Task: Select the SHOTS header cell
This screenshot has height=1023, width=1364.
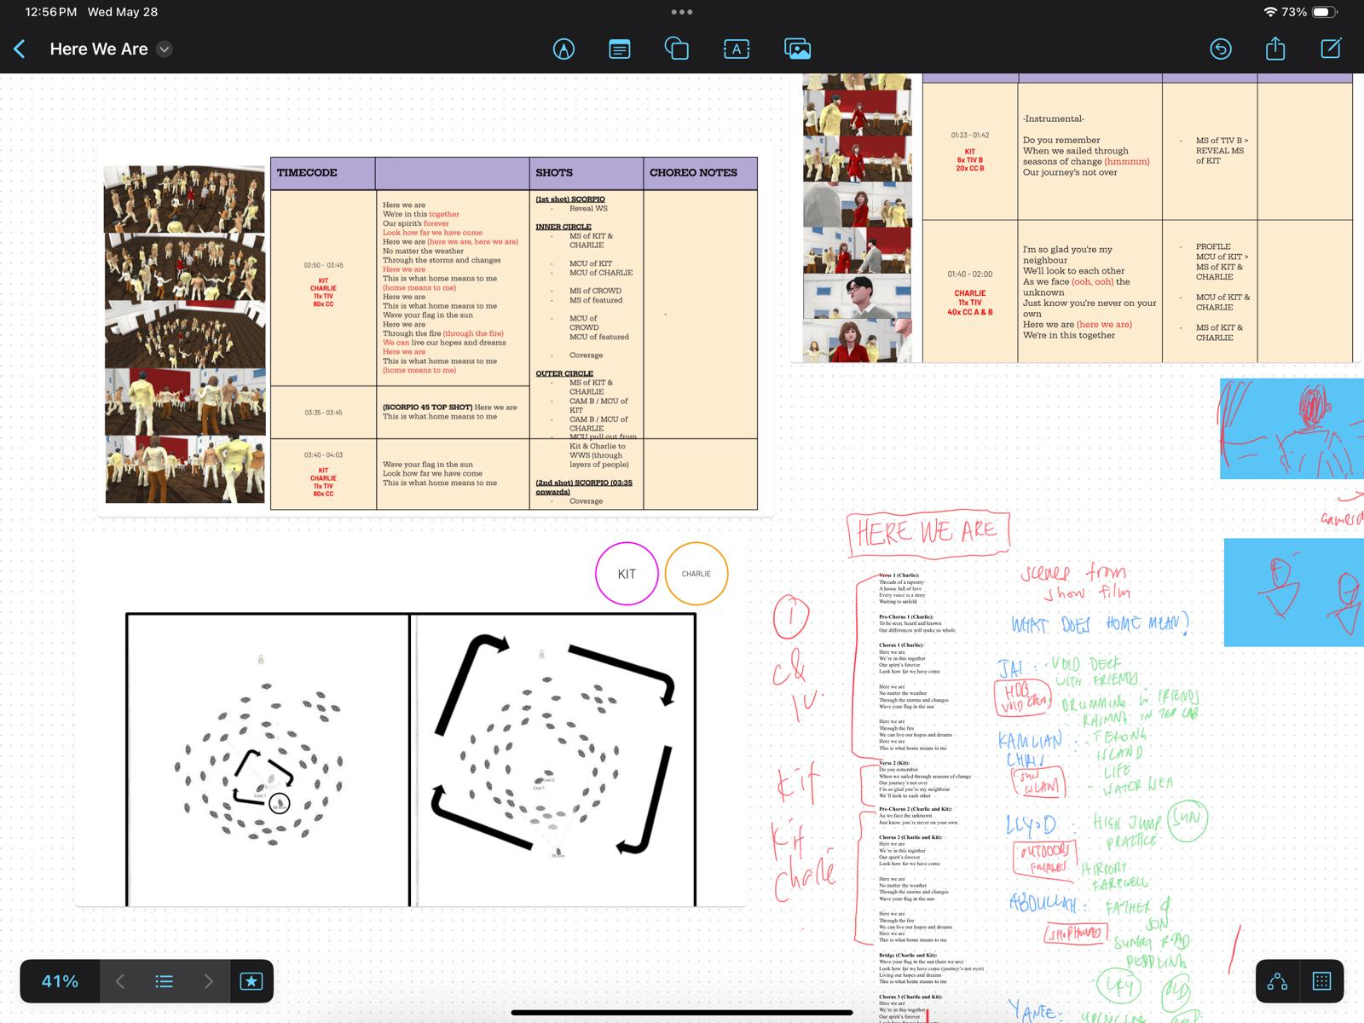Action: 587,173
